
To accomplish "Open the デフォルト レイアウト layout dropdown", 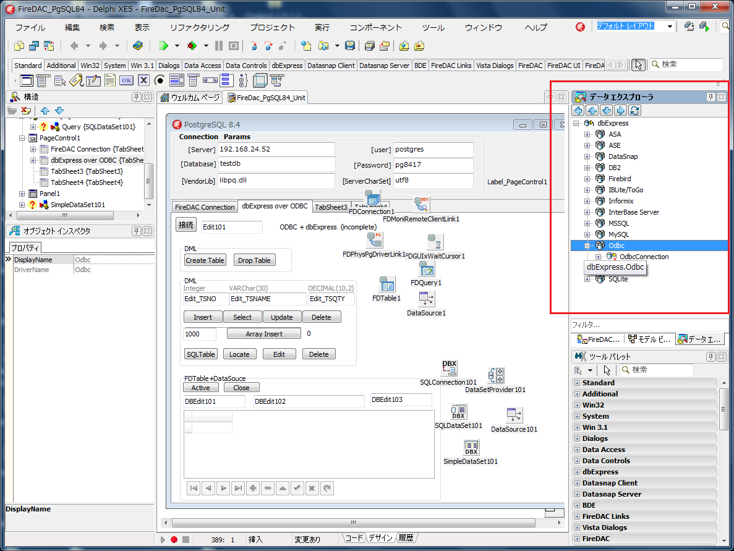I will 670,26.
